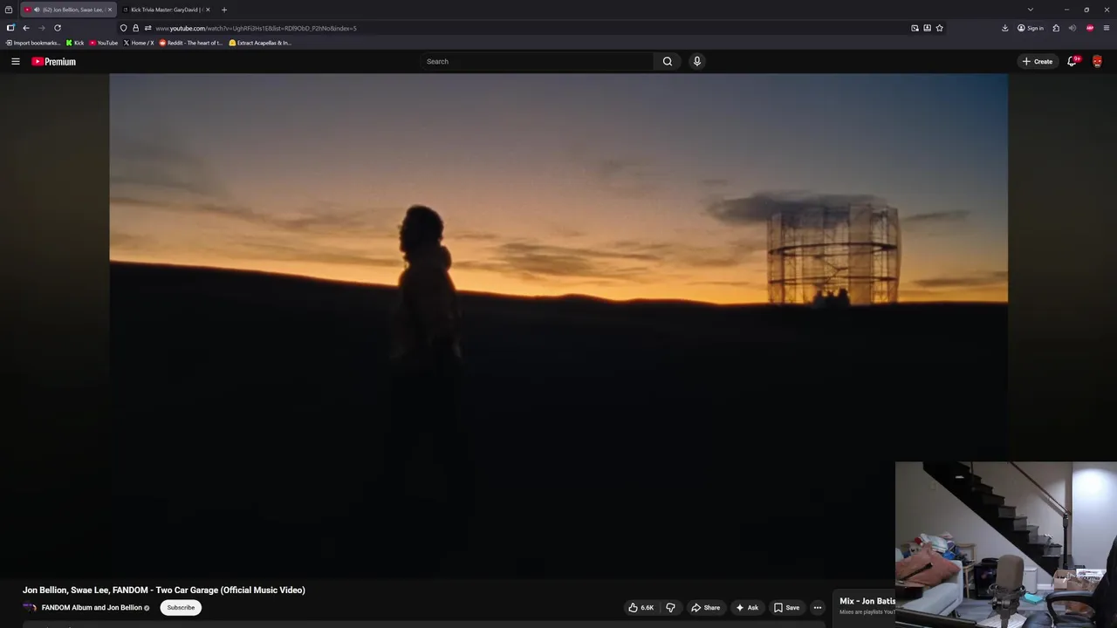Image resolution: width=1117 pixels, height=628 pixels.
Task: Open Home / X bookmark
Action: coord(139,43)
